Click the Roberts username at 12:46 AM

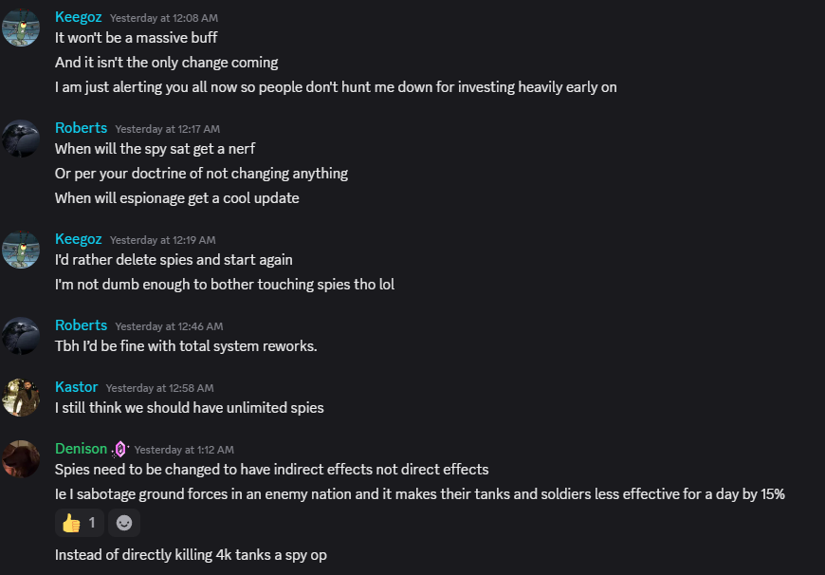(81, 325)
